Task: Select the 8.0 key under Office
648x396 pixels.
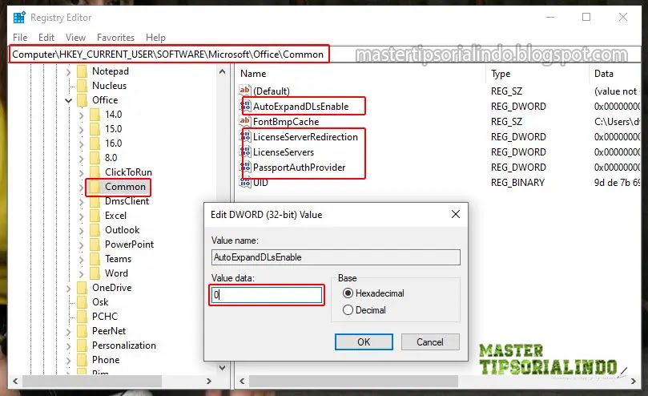Action: click(x=111, y=158)
